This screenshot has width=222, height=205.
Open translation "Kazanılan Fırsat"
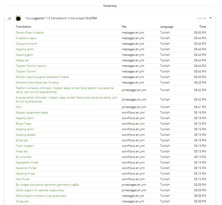(26, 168)
